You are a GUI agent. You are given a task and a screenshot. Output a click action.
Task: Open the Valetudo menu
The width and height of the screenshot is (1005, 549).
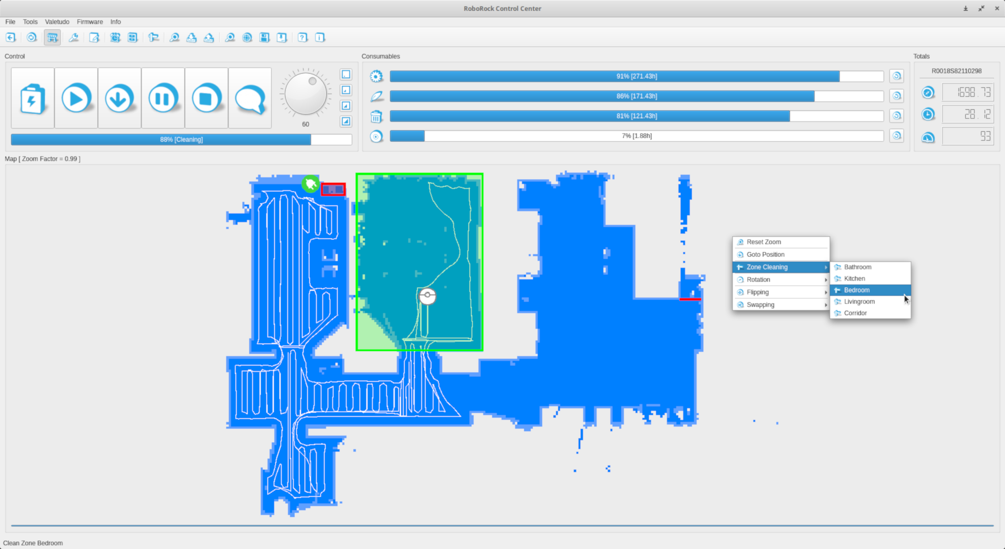[x=57, y=22]
